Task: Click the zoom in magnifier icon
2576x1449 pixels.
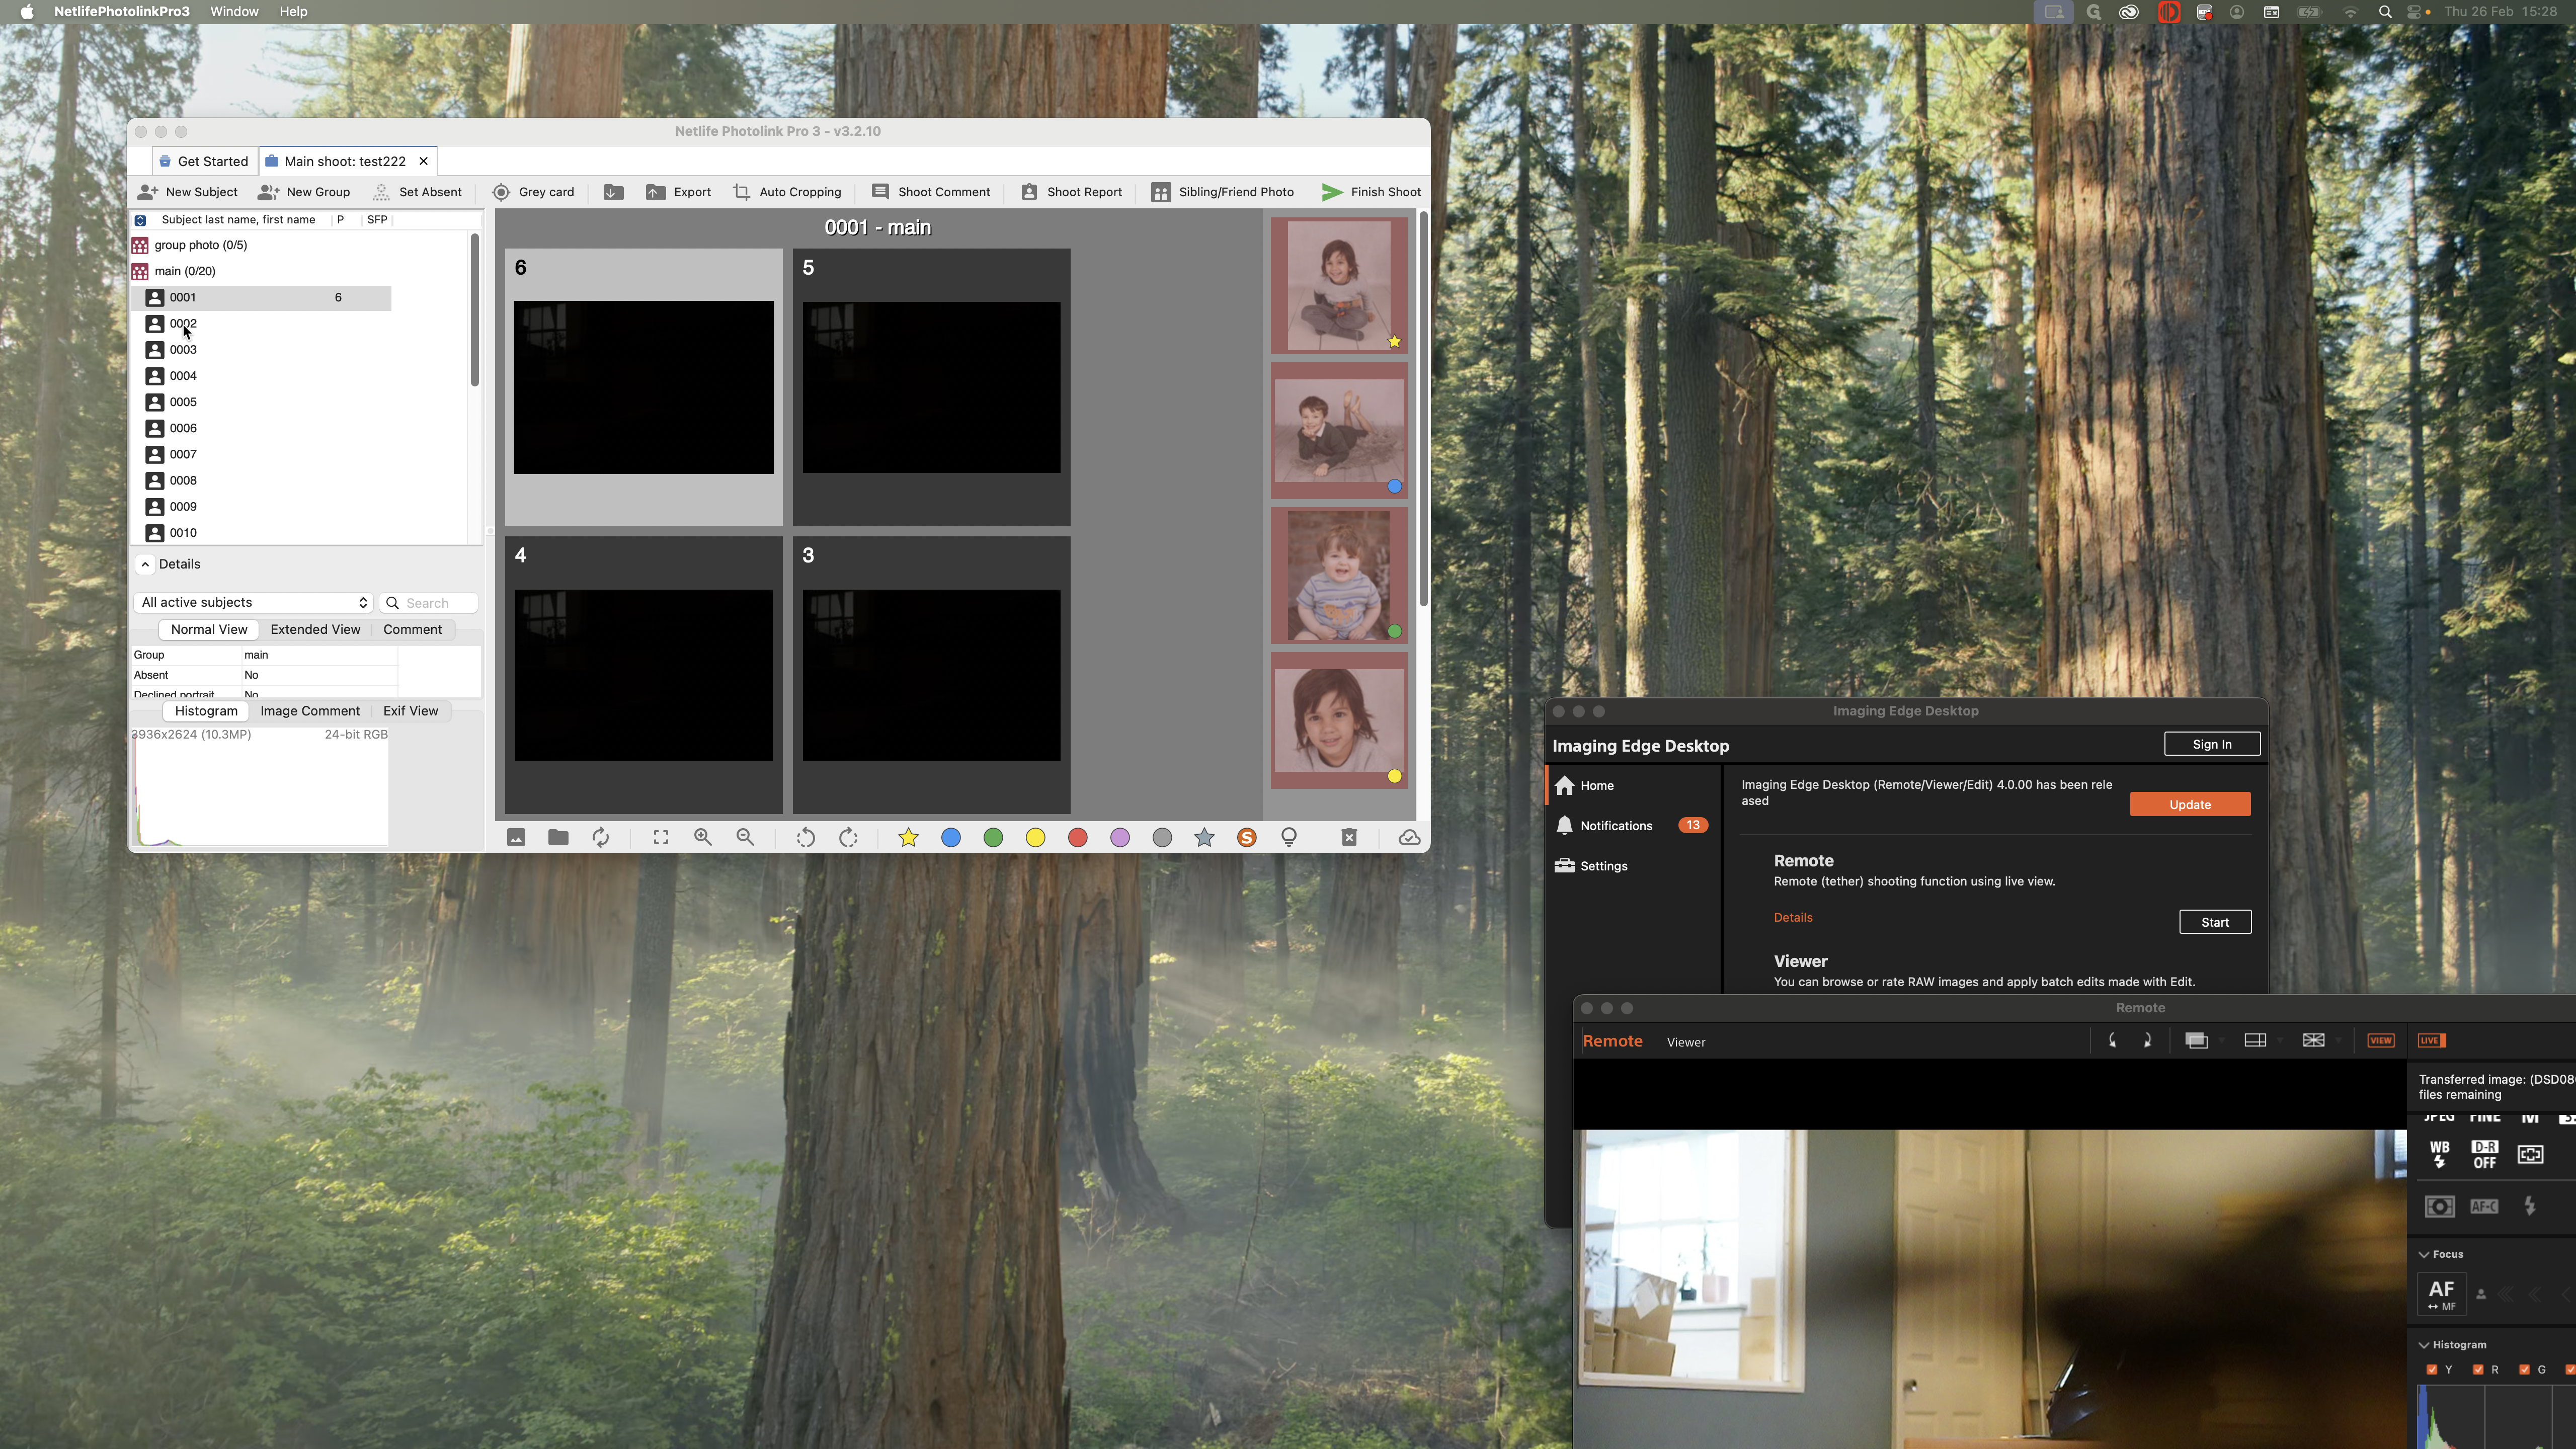Action: click(x=703, y=838)
